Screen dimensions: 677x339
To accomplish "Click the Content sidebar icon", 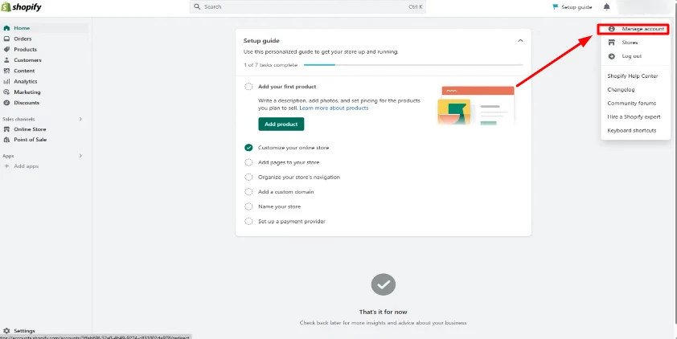I will point(6,71).
